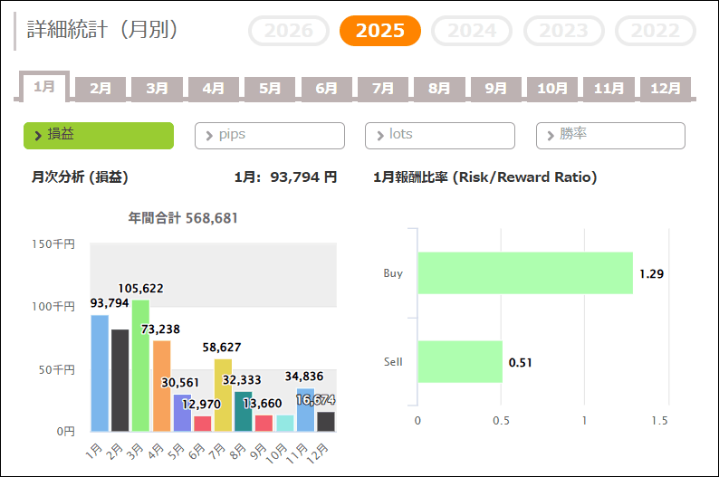Viewport: 719px width, 477px height.
Task: Select the 7月 month tab
Action: [383, 89]
